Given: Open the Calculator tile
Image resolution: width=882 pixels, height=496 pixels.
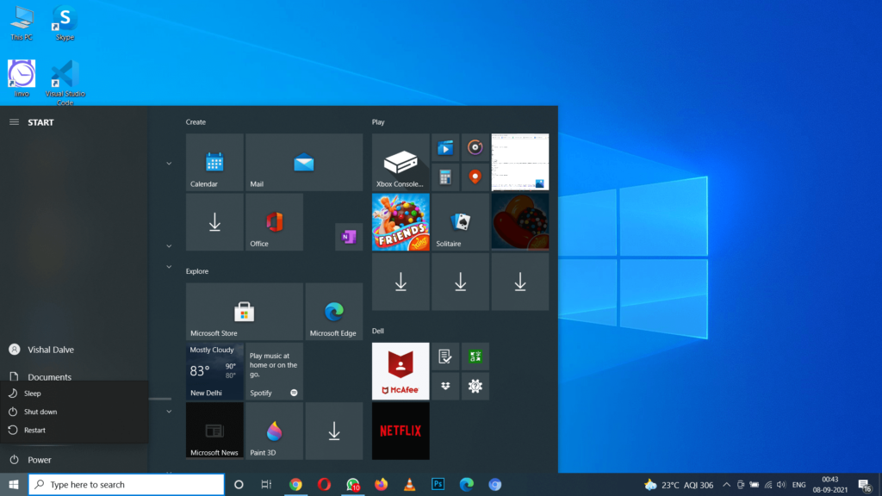Looking at the screenshot, I should (x=444, y=177).
